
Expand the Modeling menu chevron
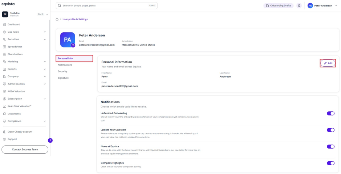[x=45, y=62]
